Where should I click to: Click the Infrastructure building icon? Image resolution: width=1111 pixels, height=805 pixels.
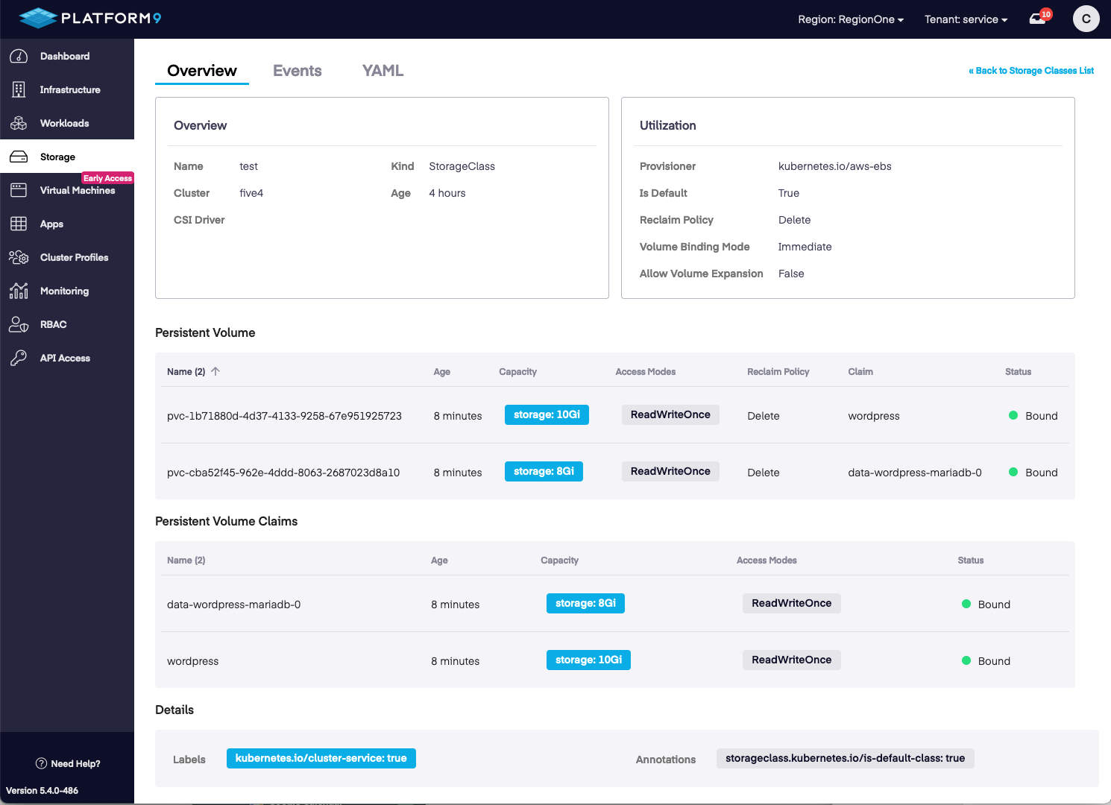point(19,90)
